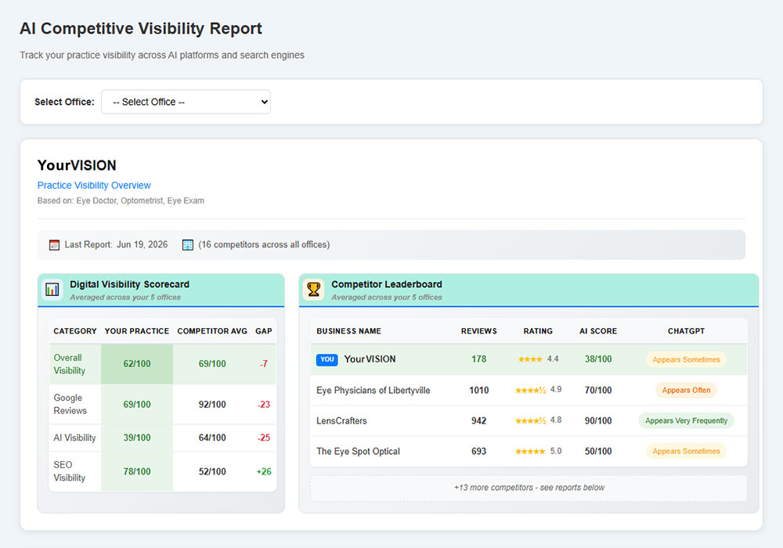Click the CATEGORY column header
The width and height of the screenshot is (783, 548).
75,331
